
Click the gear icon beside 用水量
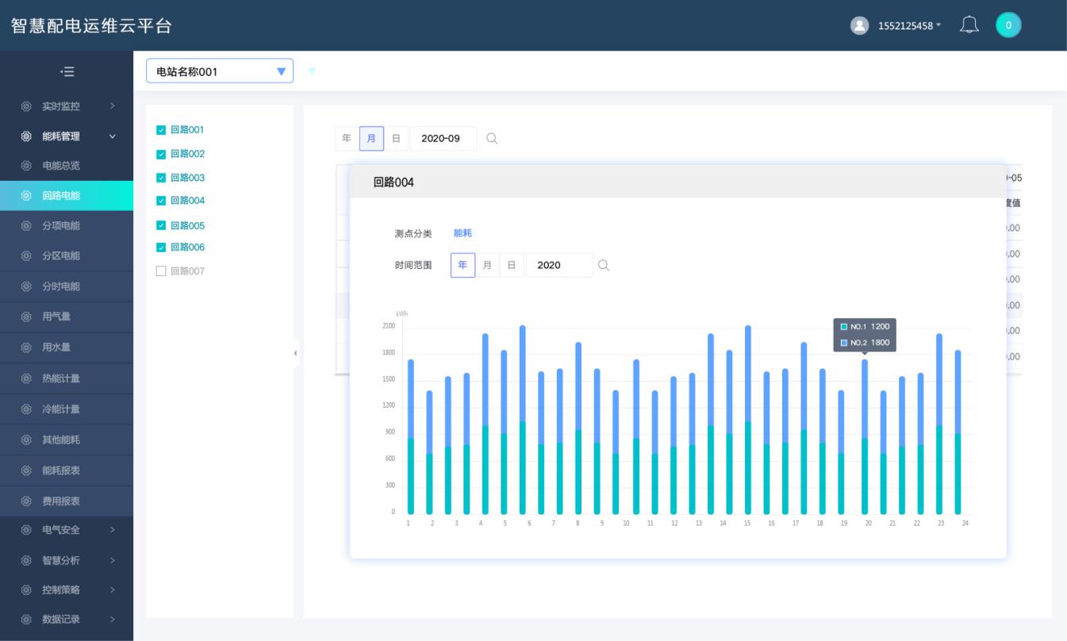coord(26,347)
